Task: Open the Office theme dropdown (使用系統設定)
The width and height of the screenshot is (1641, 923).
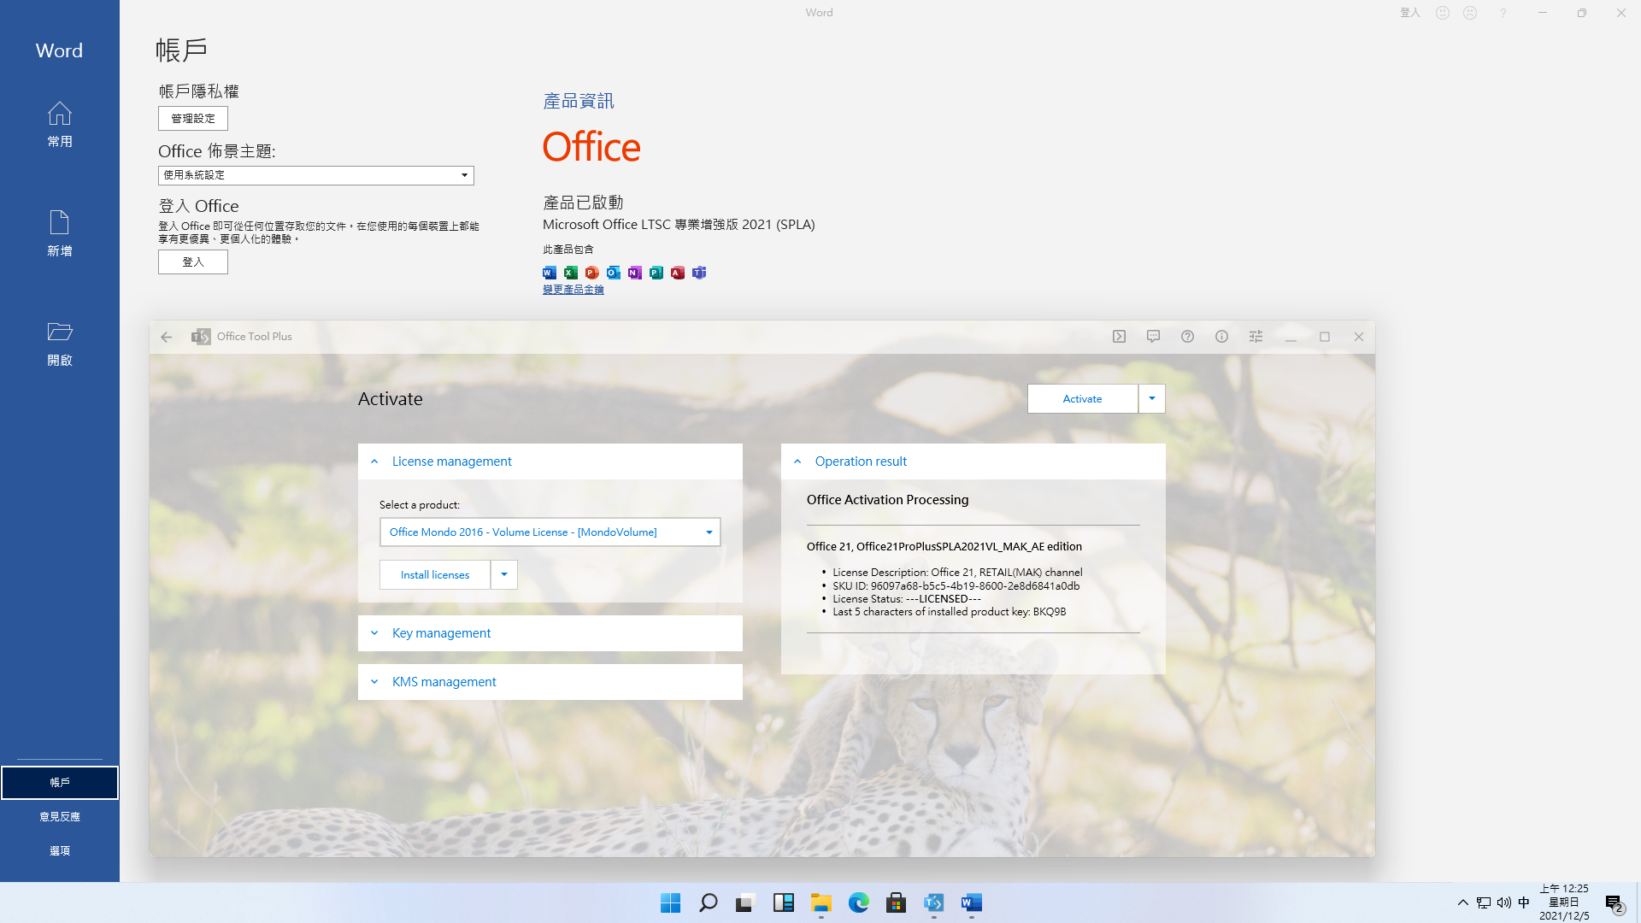Action: [316, 175]
